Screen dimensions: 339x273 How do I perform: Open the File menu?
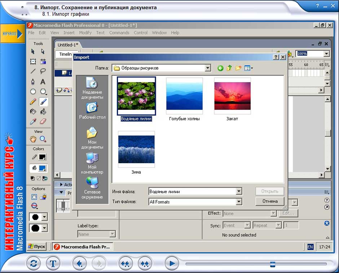click(31, 33)
